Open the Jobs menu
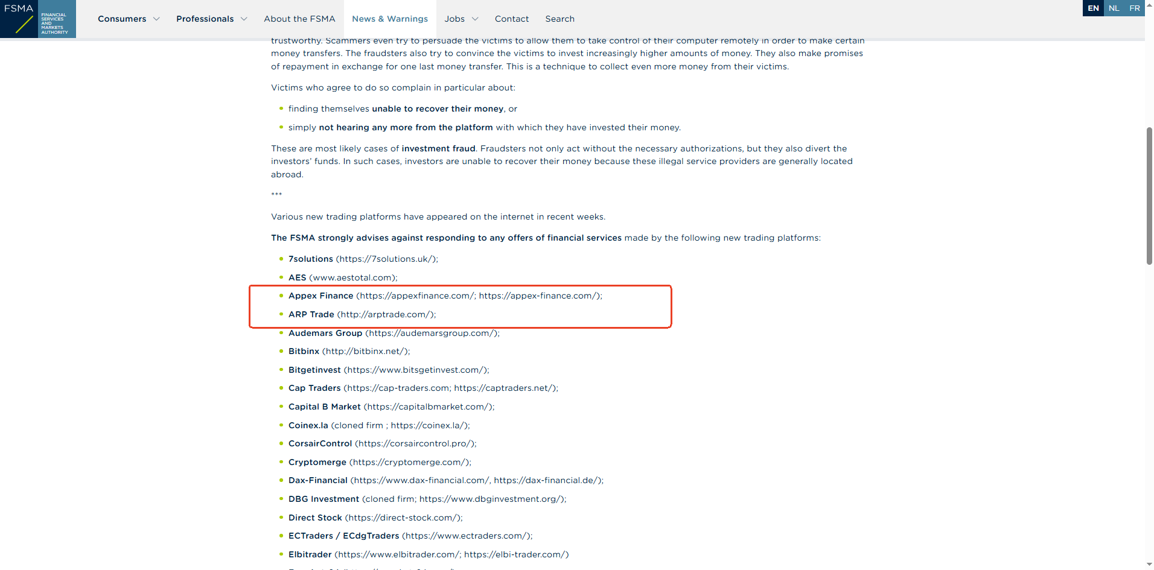Image resolution: width=1154 pixels, height=570 pixels. [x=454, y=19]
